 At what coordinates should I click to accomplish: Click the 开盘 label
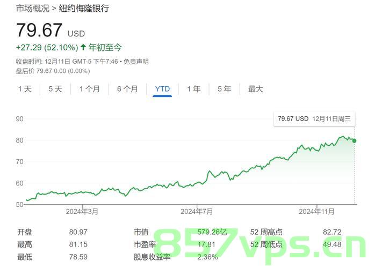pos(25,232)
